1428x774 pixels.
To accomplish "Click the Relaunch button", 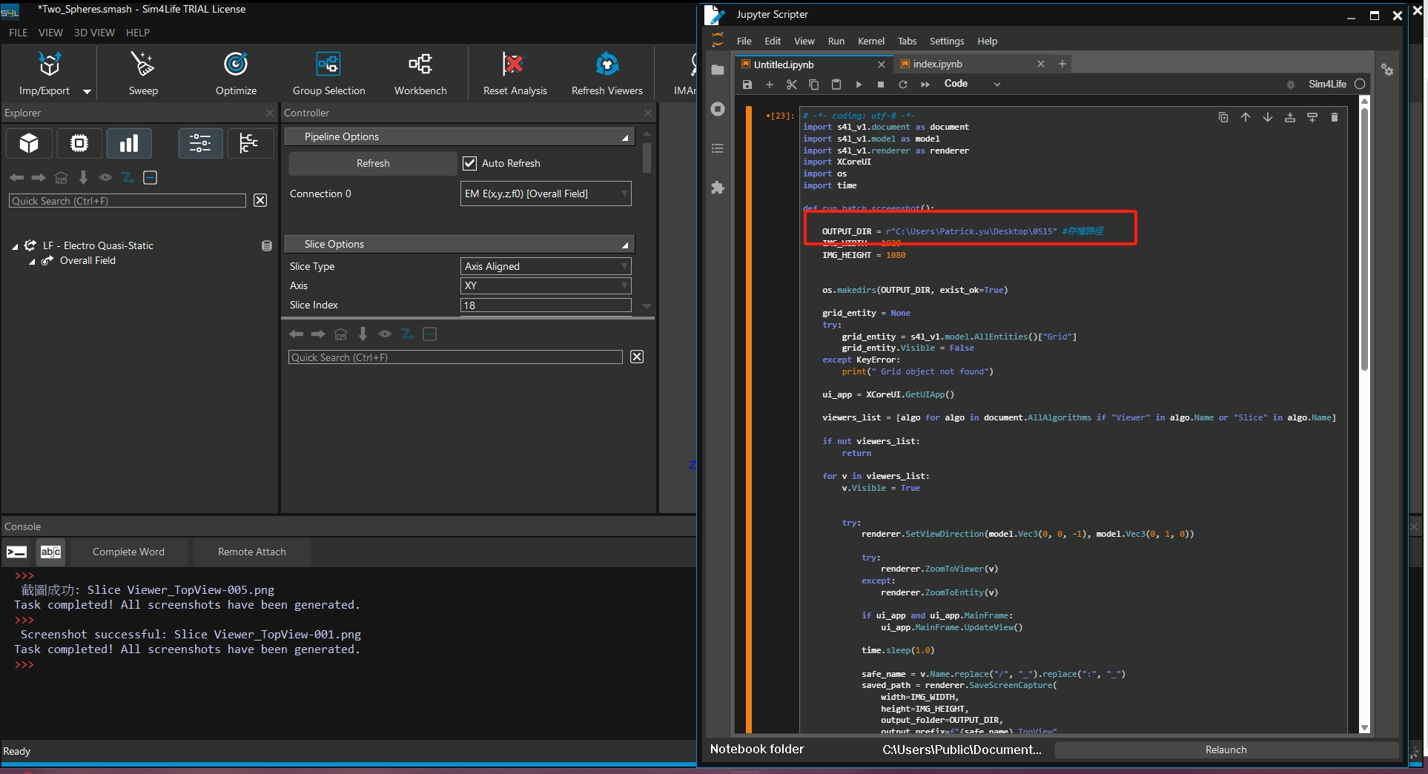I will [x=1226, y=750].
